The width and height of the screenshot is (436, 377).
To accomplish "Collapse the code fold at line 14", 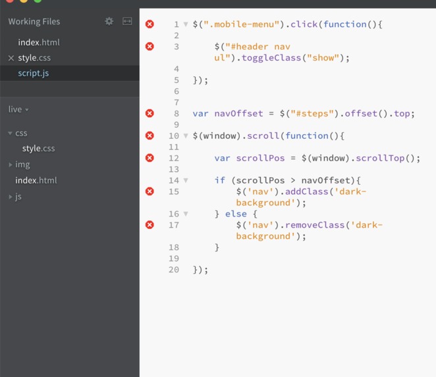I will (x=186, y=180).
